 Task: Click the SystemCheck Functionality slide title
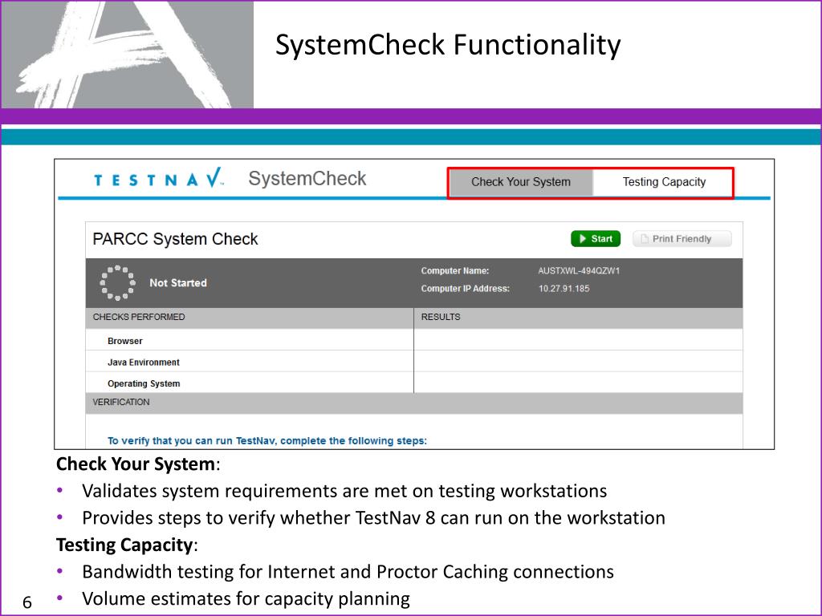coord(448,45)
